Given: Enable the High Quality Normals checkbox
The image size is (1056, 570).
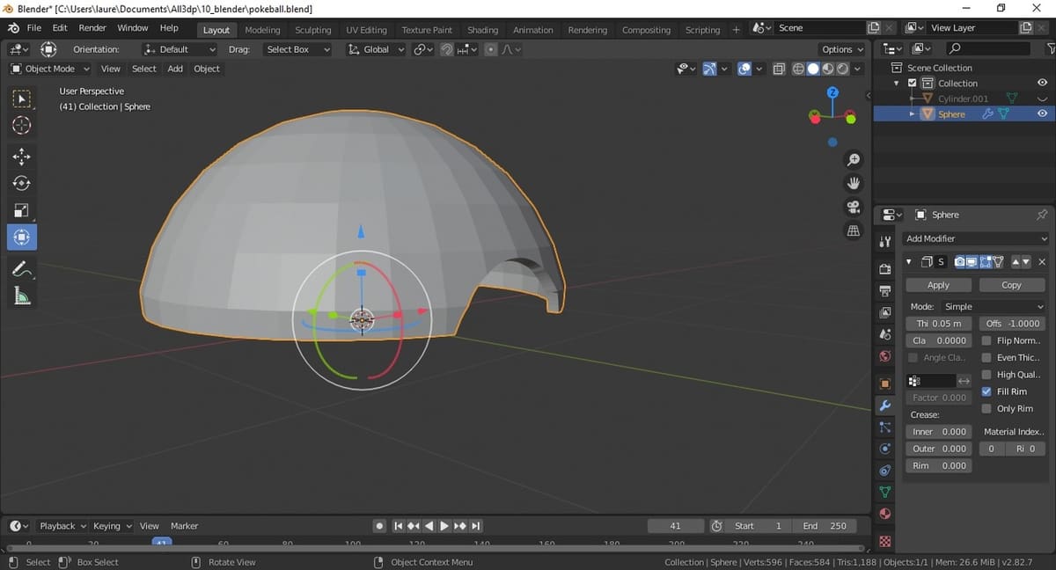Looking at the screenshot, I should tap(986, 375).
